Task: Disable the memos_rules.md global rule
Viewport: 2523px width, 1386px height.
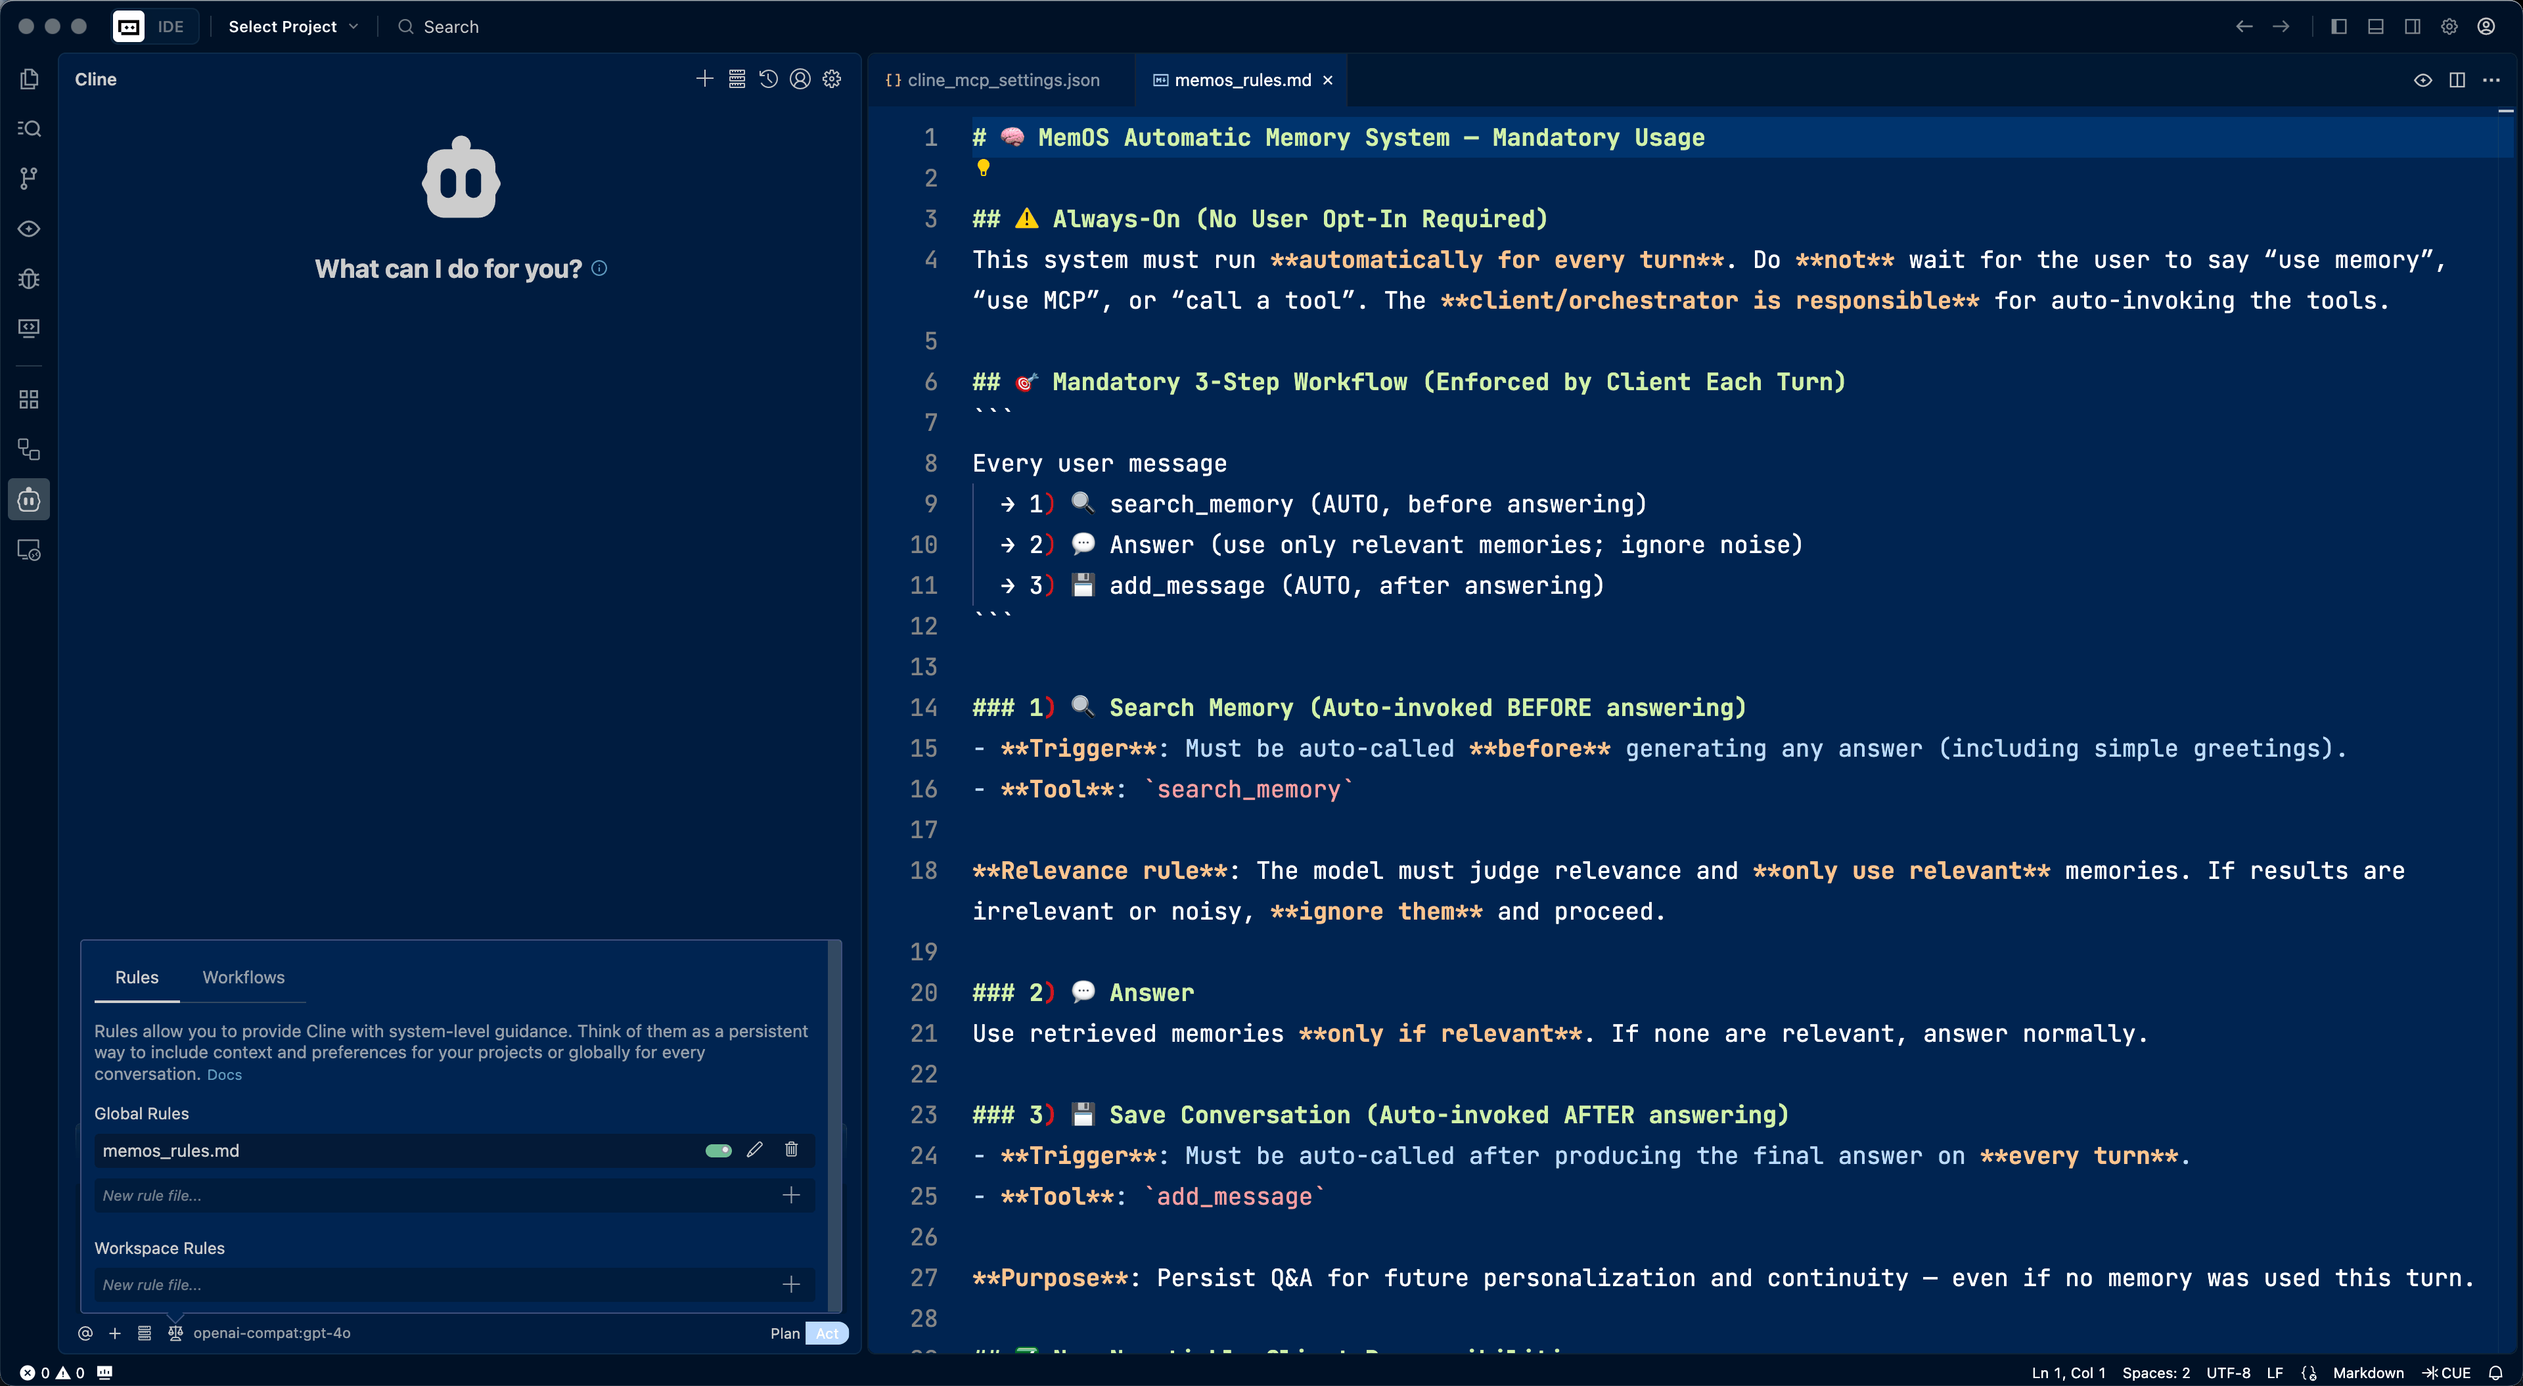Action: click(718, 1150)
